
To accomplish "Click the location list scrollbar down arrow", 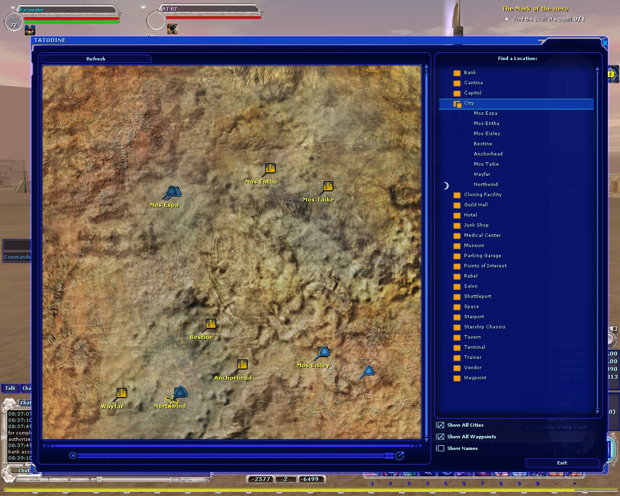I will coord(597,411).
